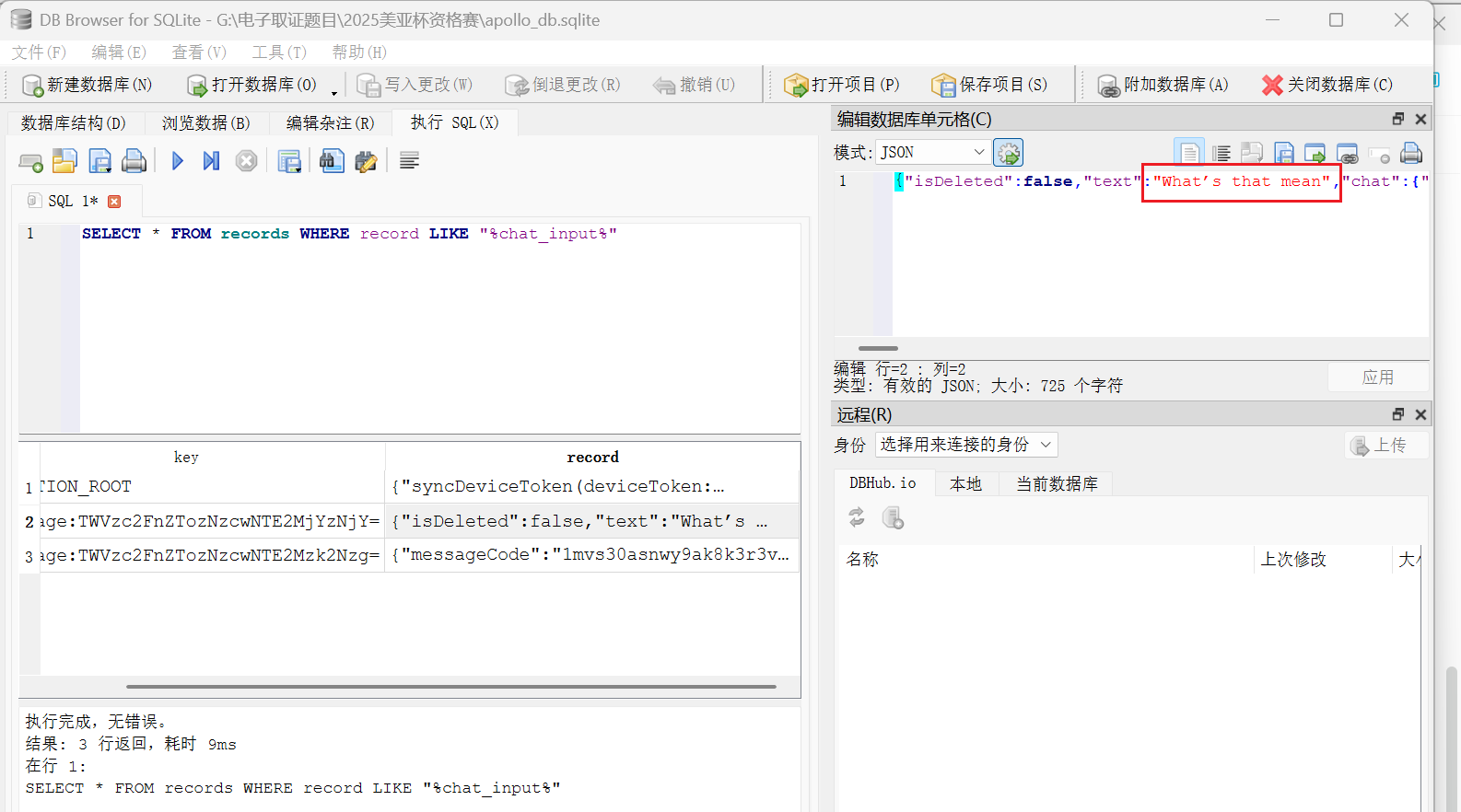Click the 打开数据库(O) button
Screen dimensions: 1461x812
tap(251, 85)
